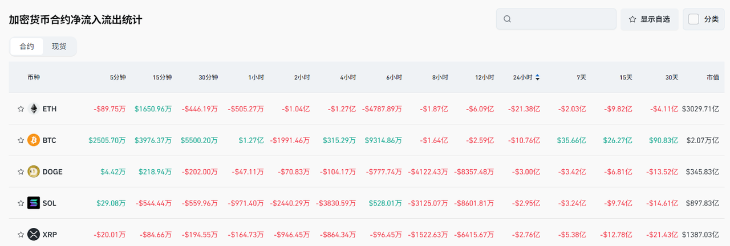Viewport: 730px width, 246px height.
Task: Select the 合约 tab
Action: [27, 47]
